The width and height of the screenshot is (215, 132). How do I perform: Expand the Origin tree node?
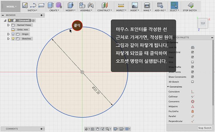(8, 34)
